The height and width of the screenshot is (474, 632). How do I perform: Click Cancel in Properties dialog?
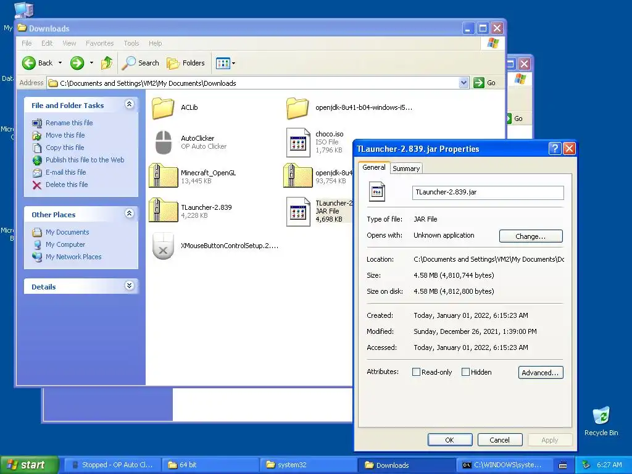tap(500, 439)
